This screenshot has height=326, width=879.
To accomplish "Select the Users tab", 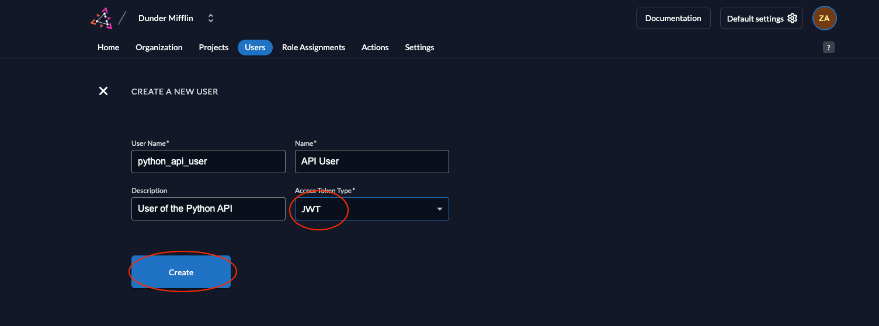I will point(255,47).
